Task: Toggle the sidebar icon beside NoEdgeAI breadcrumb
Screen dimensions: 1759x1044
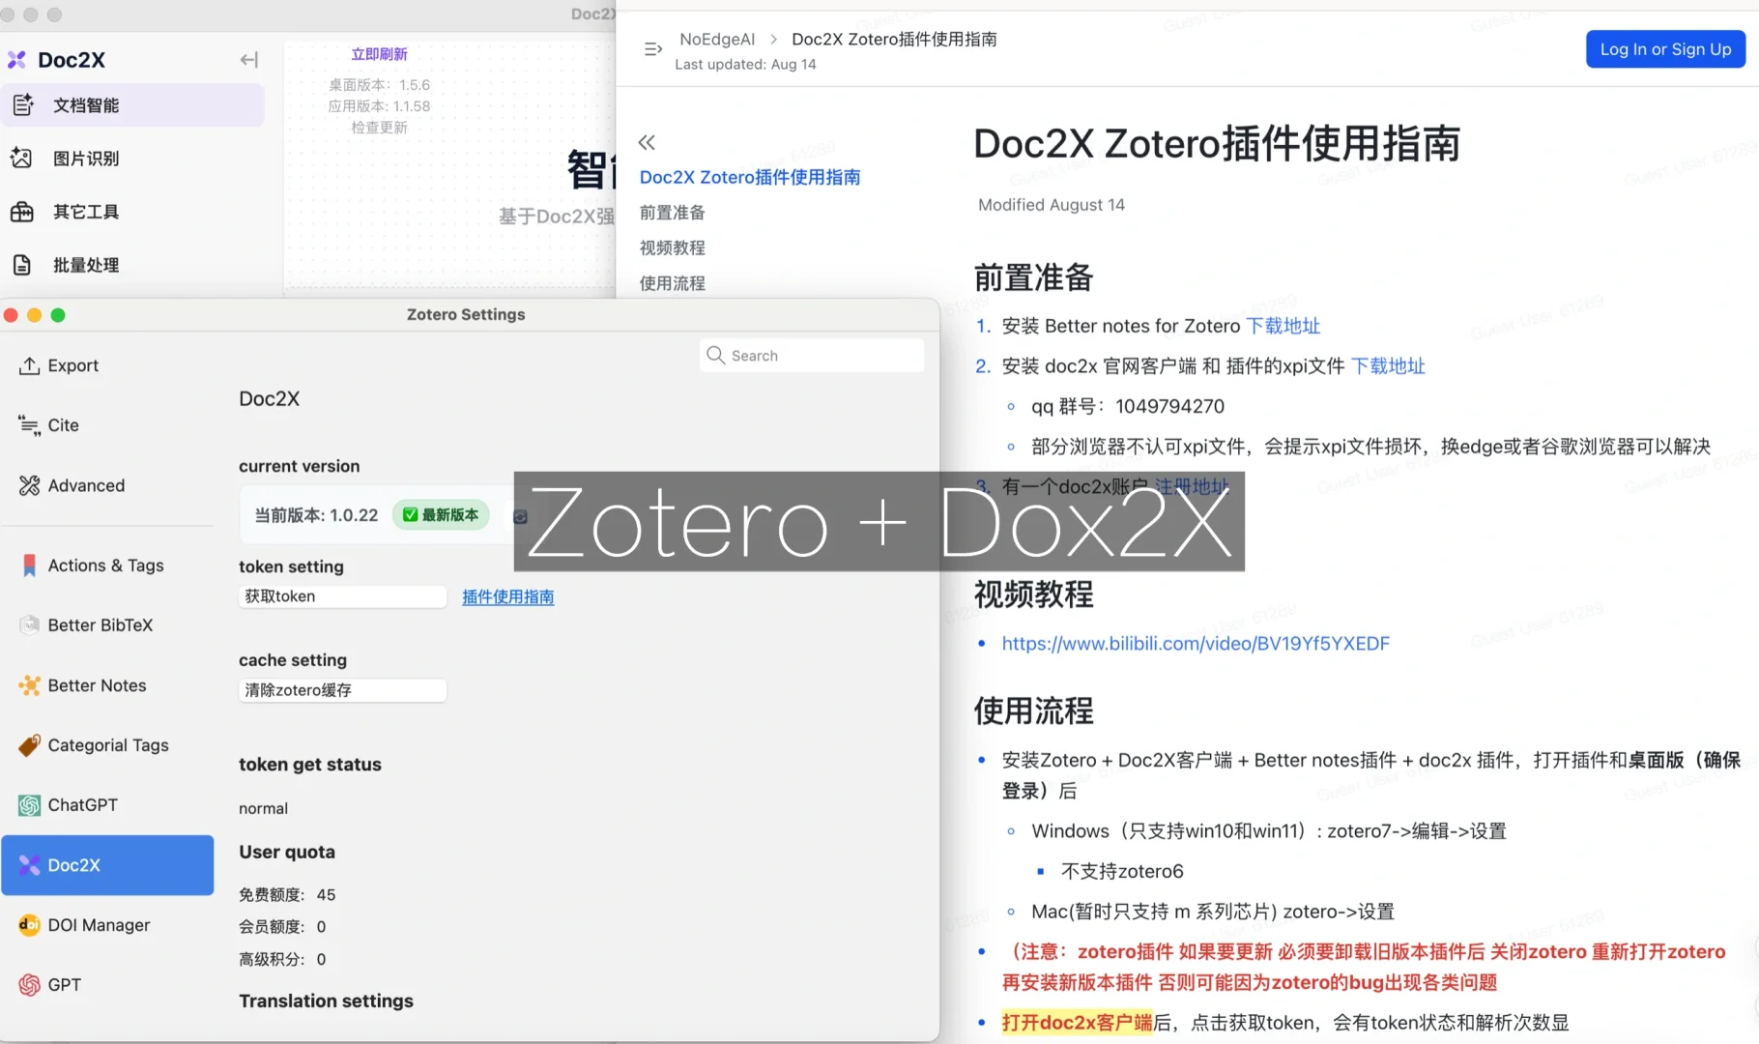Action: 652,48
